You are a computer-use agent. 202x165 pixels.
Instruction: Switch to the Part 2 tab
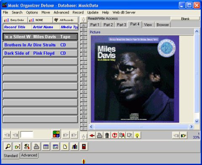tap(108, 25)
